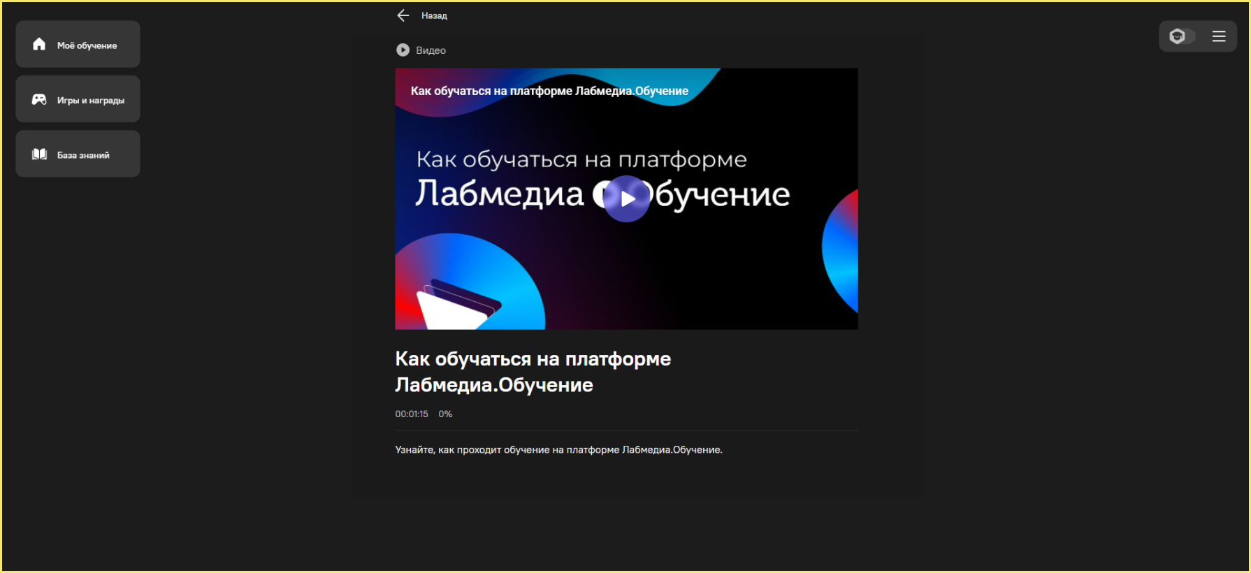Click the video thumbnail overlay title text
Image resolution: width=1251 pixels, height=573 pixels.
[x=549, y=91]
